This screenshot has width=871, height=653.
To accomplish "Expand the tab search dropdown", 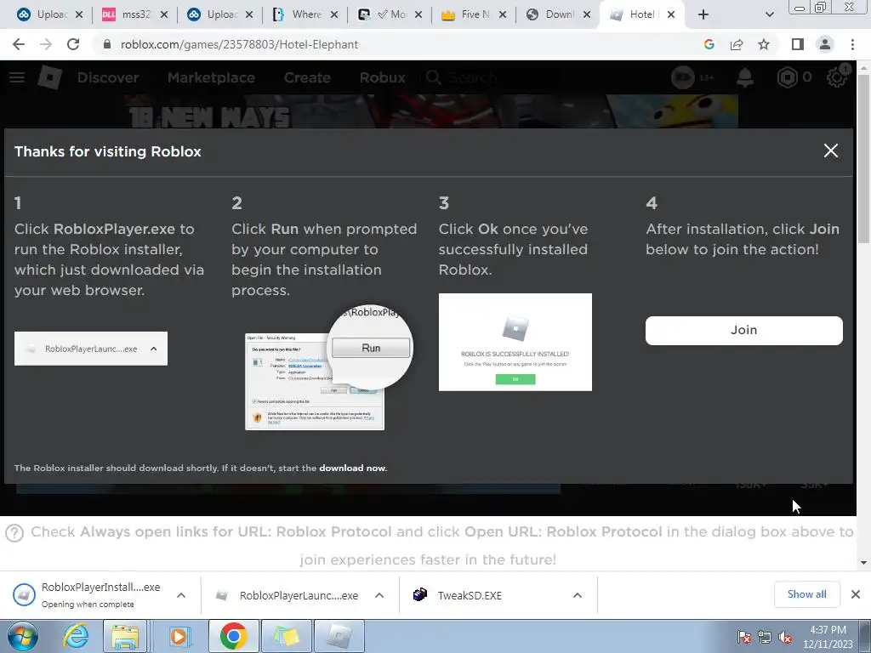I will click(x=769, y=15).
